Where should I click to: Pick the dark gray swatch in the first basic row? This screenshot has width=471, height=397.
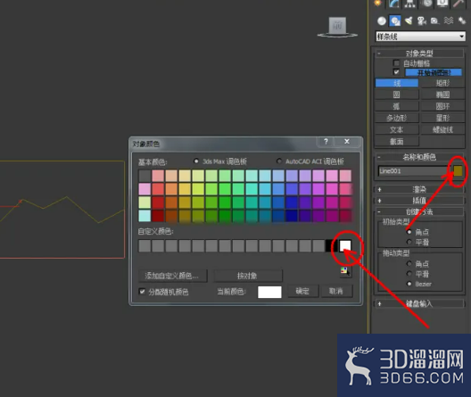(x=145, y=176)
